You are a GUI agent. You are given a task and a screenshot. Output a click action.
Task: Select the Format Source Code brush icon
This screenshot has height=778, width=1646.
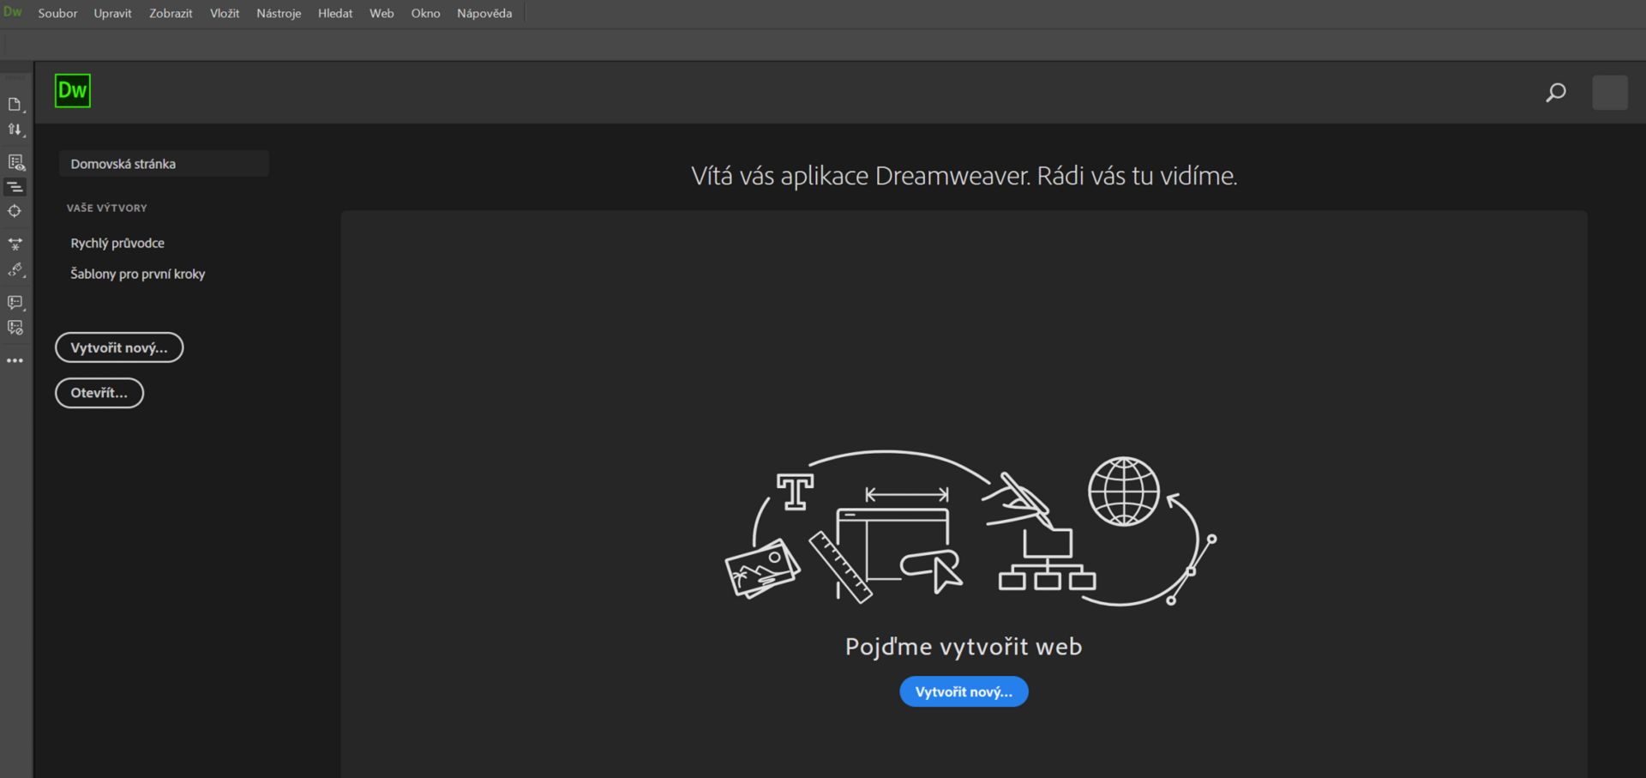pos(15,271)
